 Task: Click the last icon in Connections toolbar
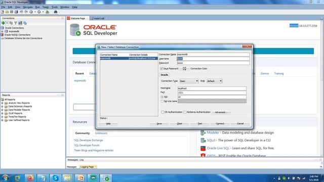25,23
